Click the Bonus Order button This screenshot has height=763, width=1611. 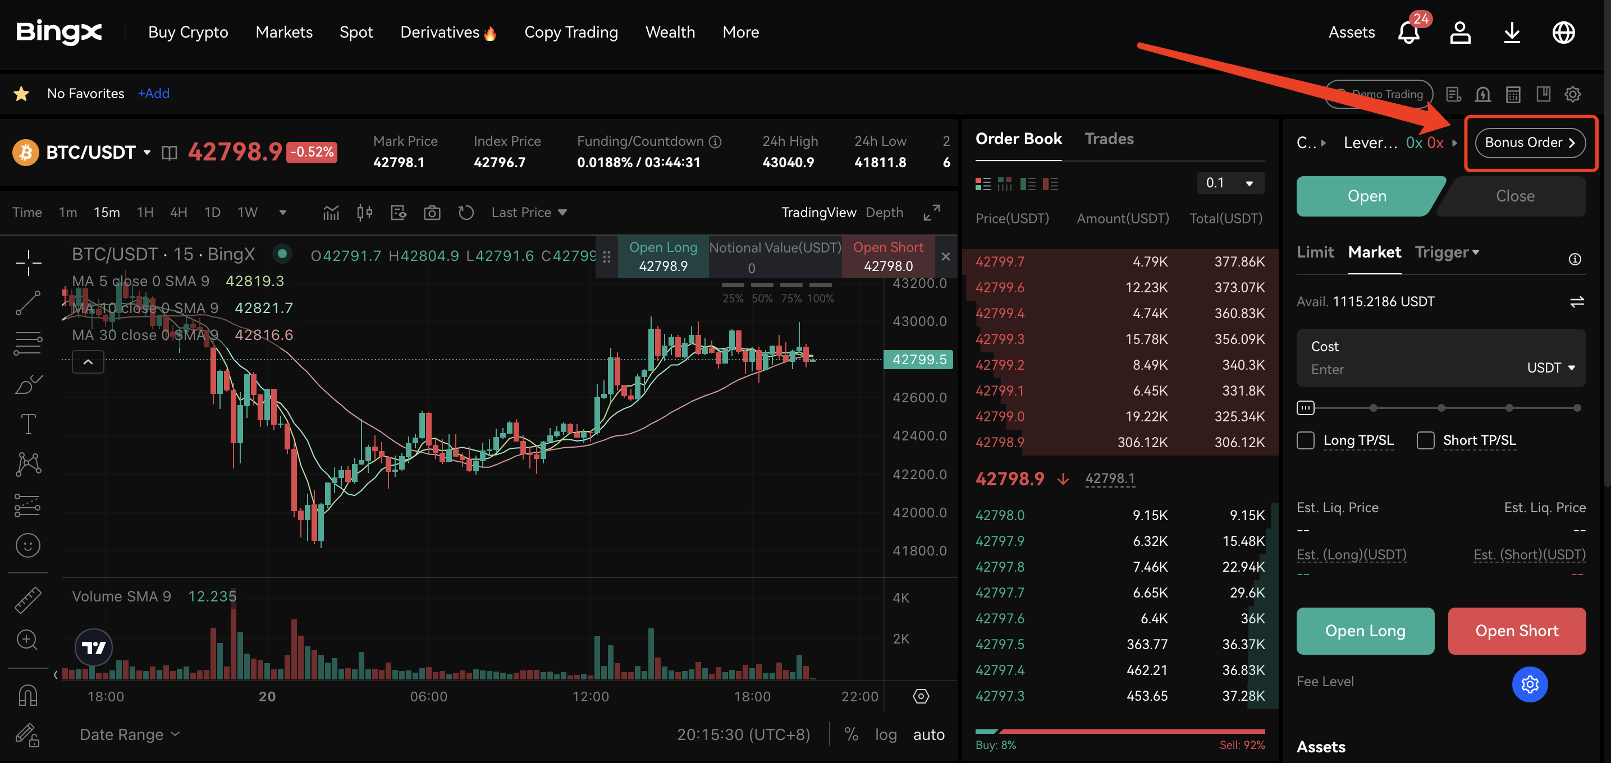(x=1529, y=143)
